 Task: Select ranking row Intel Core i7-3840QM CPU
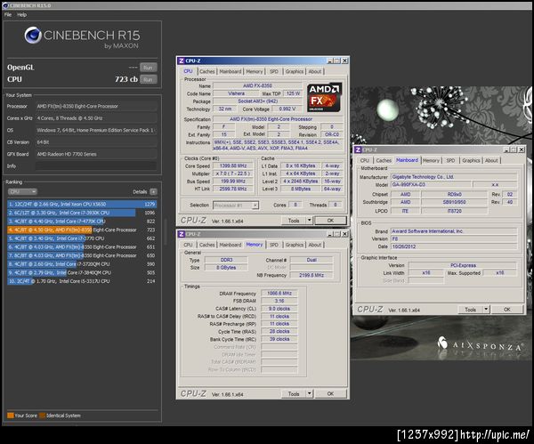pyautogui.click(x=82, y=273)
